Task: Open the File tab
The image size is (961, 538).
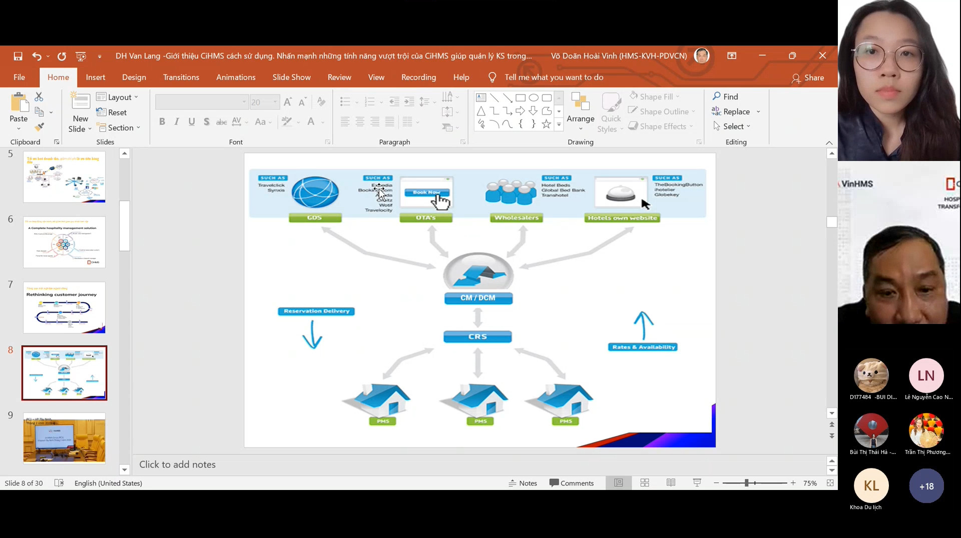Action: [x=20, y=77]
